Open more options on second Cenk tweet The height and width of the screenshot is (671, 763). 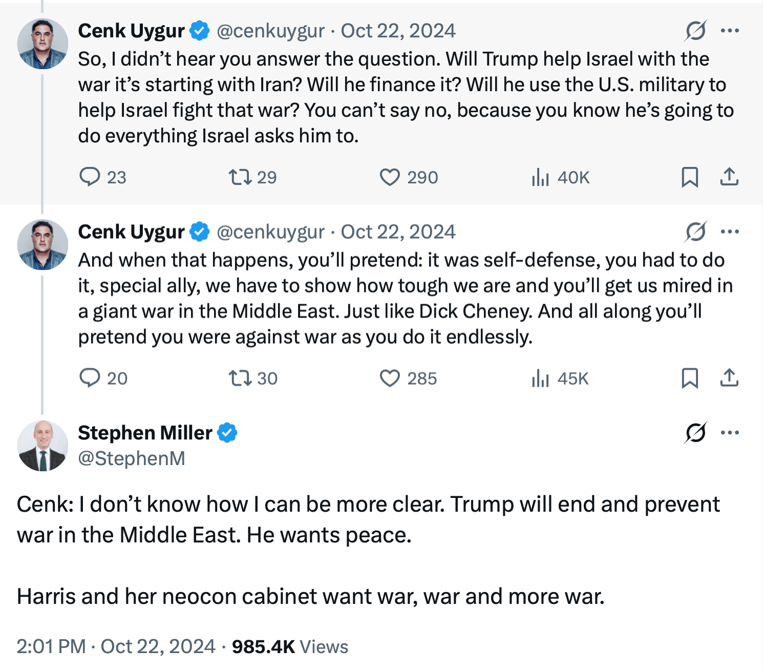coord(730,232)
